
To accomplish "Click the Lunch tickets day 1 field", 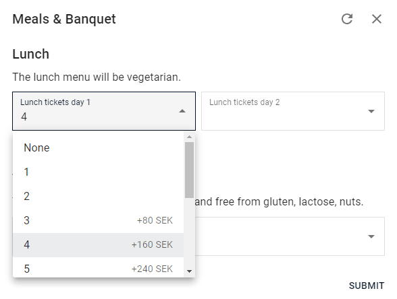I will 104,111.
